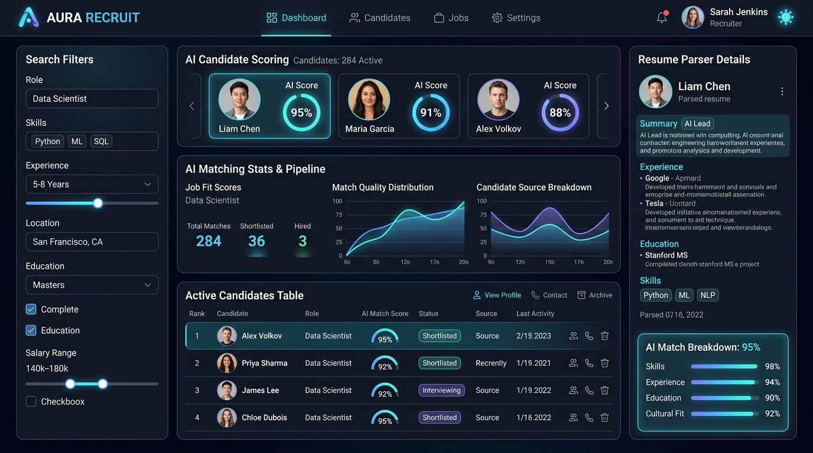The width and height of the screenshot is (813, 453).
Task: Open the notifications bell
Action: click(x=662, y=18)
